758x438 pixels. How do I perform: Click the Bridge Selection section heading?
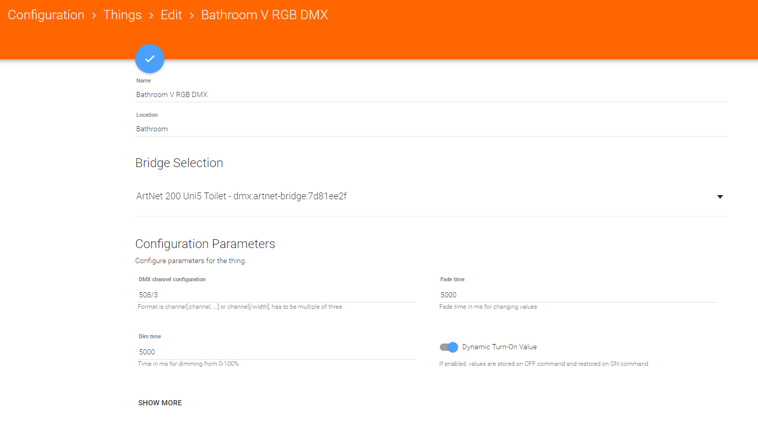179,163
